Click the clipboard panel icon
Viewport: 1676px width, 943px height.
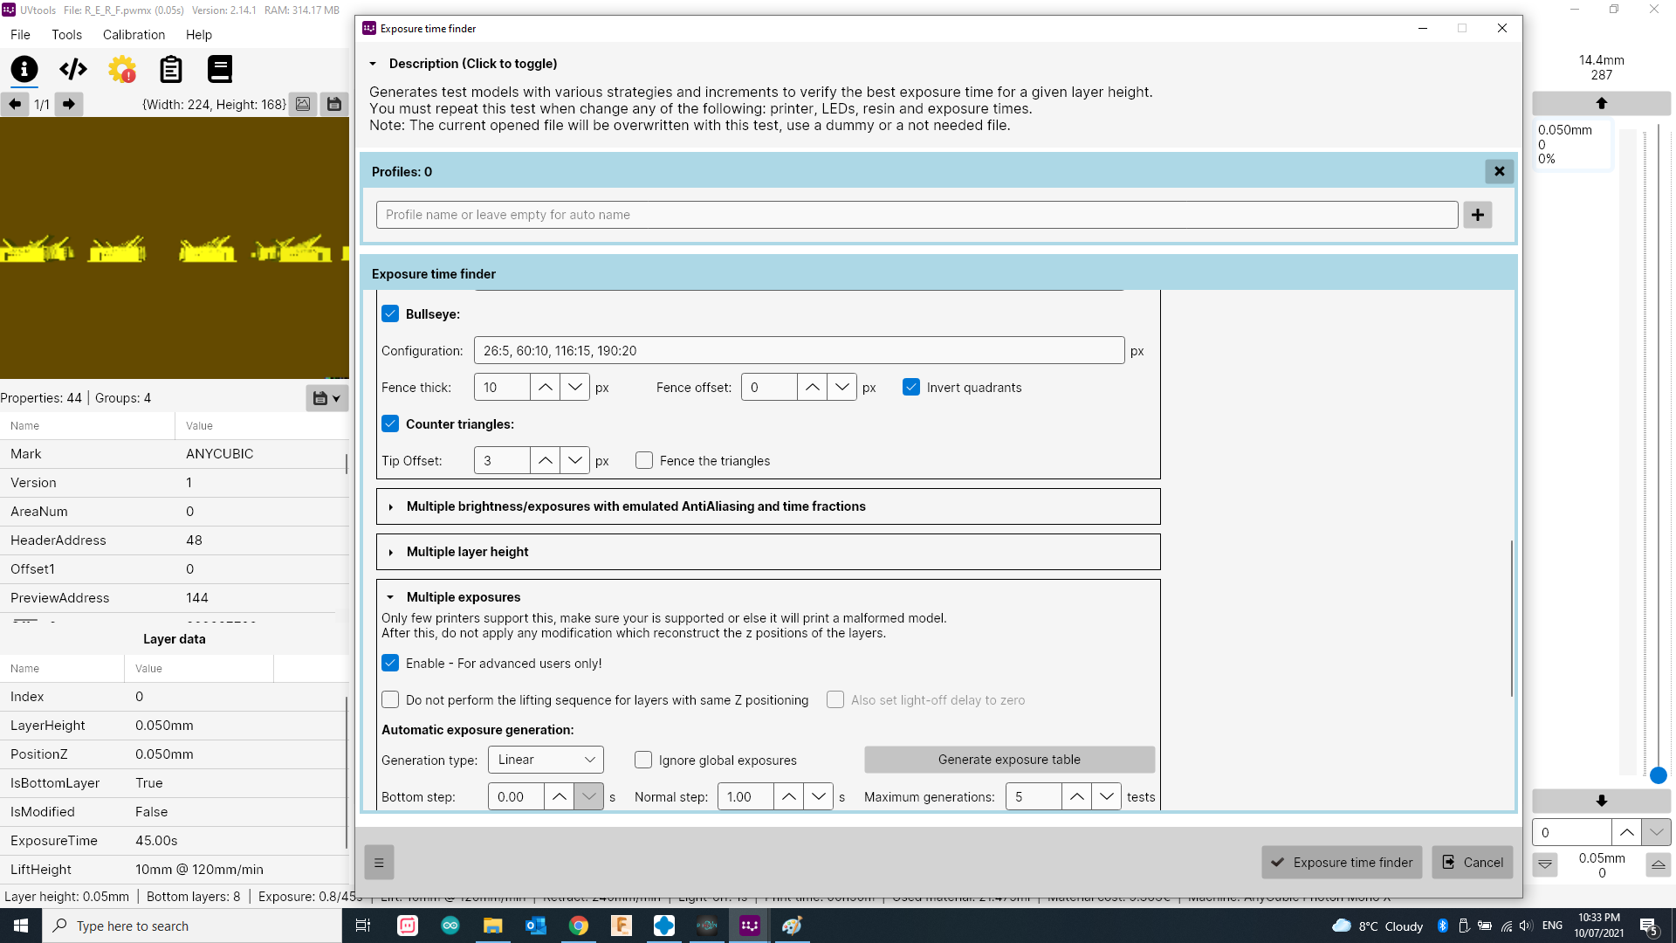click(x=171, y=69)
